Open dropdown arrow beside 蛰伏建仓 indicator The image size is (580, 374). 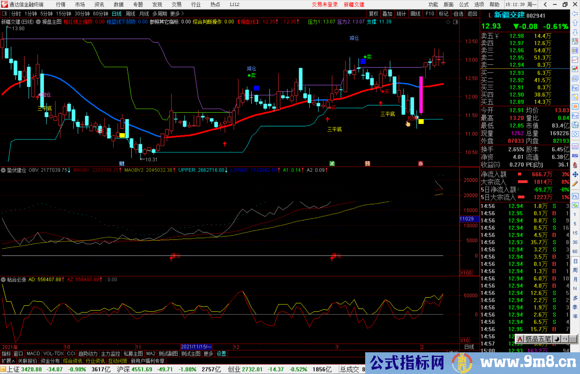coord(3,170)
